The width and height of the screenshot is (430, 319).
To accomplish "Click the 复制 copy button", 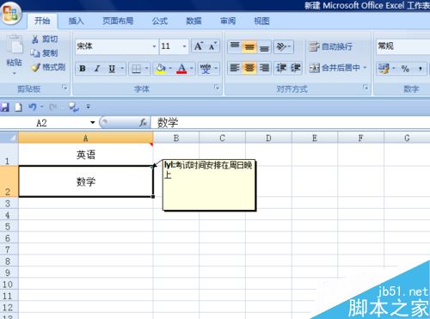I will click(44, 53).
